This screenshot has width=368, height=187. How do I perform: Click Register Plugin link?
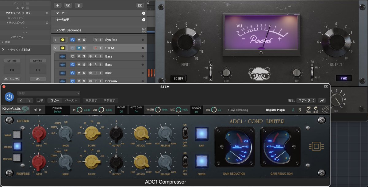pyautogui.click(x=275, y=110)
